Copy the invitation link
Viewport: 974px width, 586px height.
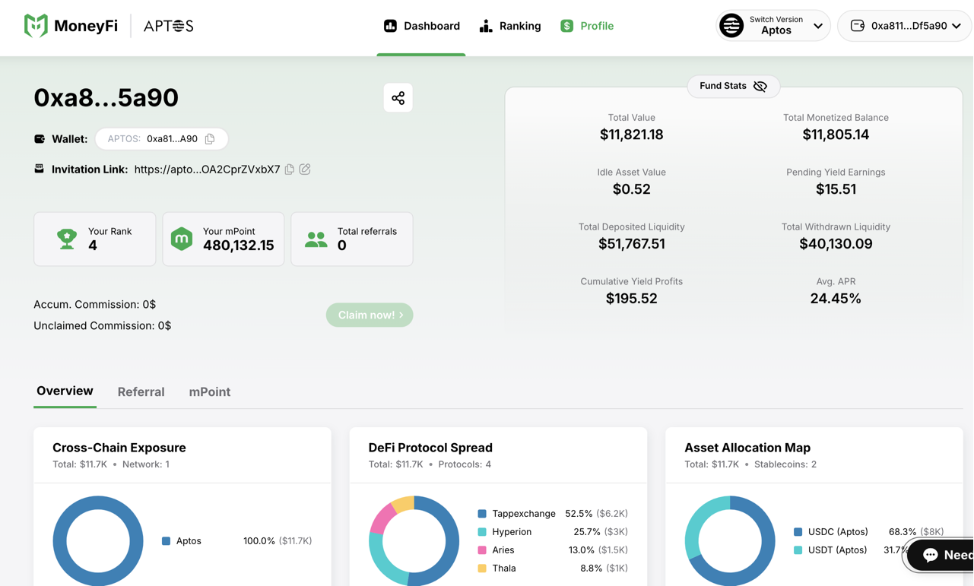[290, 169]
